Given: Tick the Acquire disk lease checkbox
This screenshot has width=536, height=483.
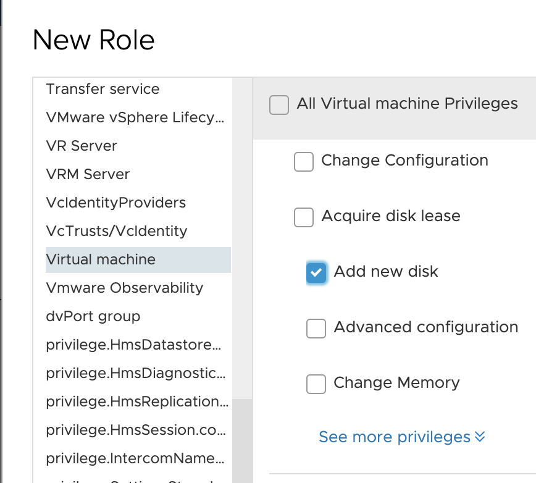Looking at the screenshot, I should pyautogui.click(x=304, y=217).
